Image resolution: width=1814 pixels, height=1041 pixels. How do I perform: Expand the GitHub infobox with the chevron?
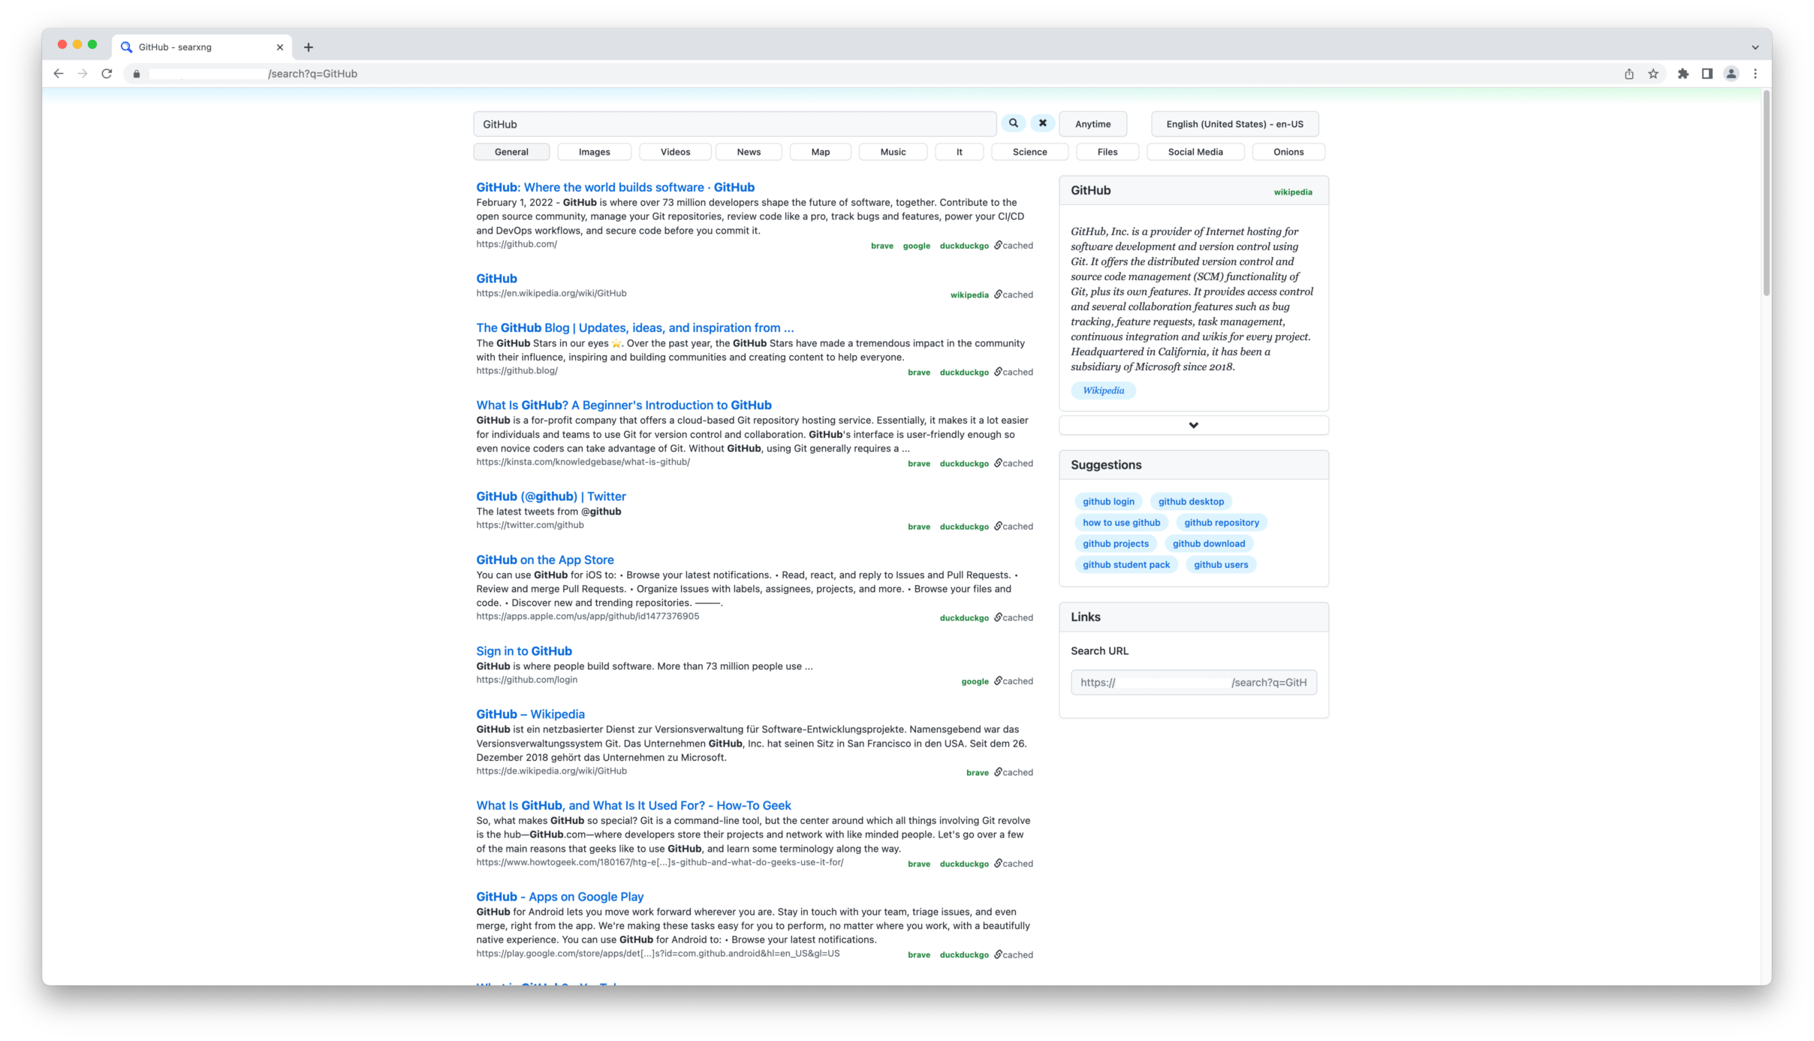(1193, 424)
